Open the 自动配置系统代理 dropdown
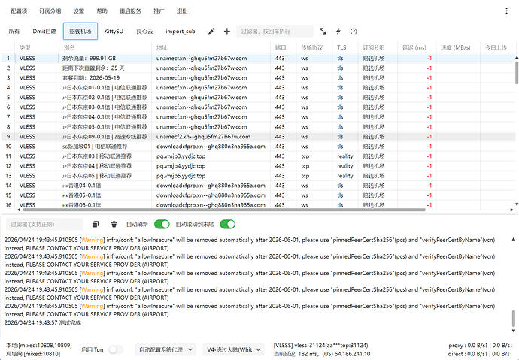519x360 pixels. click(x=165, y=349)
